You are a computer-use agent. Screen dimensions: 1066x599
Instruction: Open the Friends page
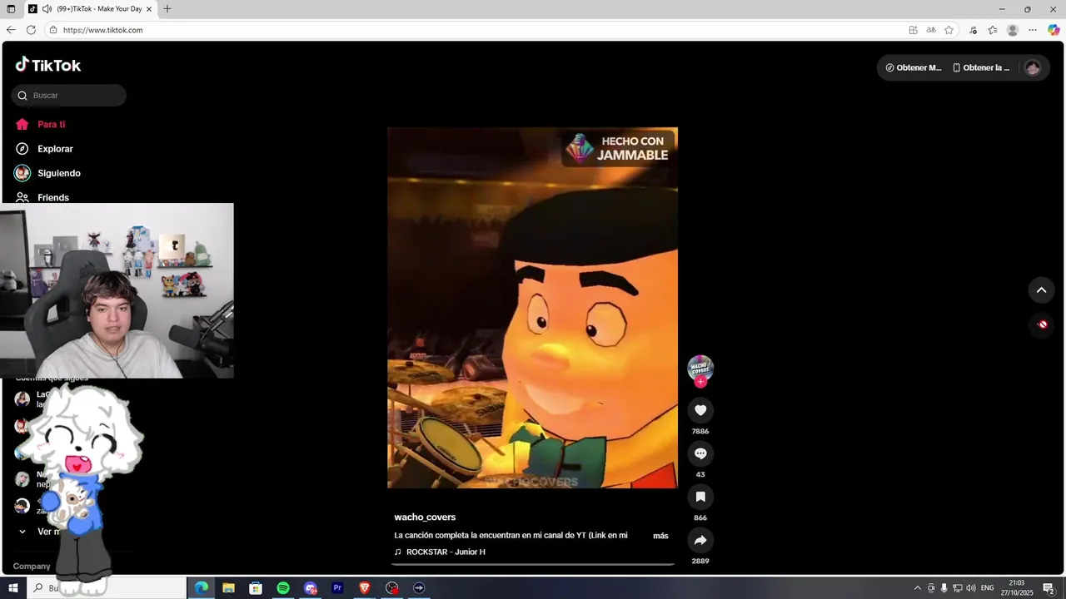(43, 197)
